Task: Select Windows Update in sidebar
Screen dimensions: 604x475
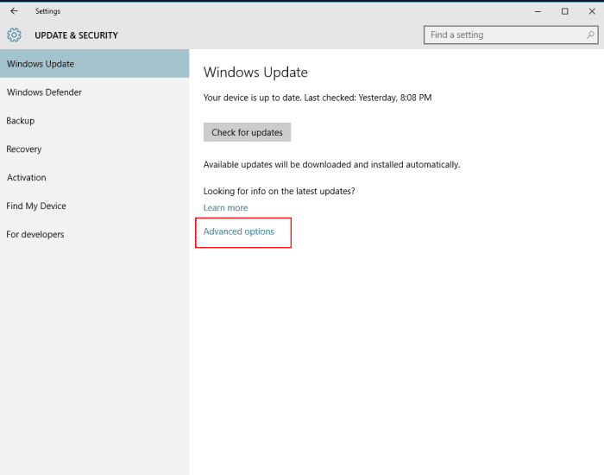Action: pyautogui.click(x=94, y=64)
